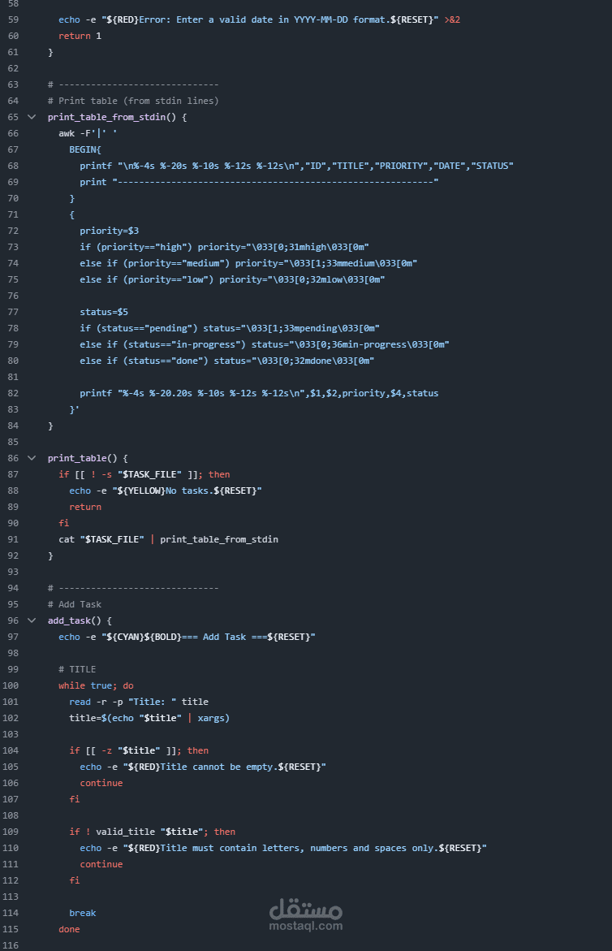Image resolution: width=612 pixels, height=951 pixels.
Task: Click the break statement on line 114
Action: coord(82,913)
